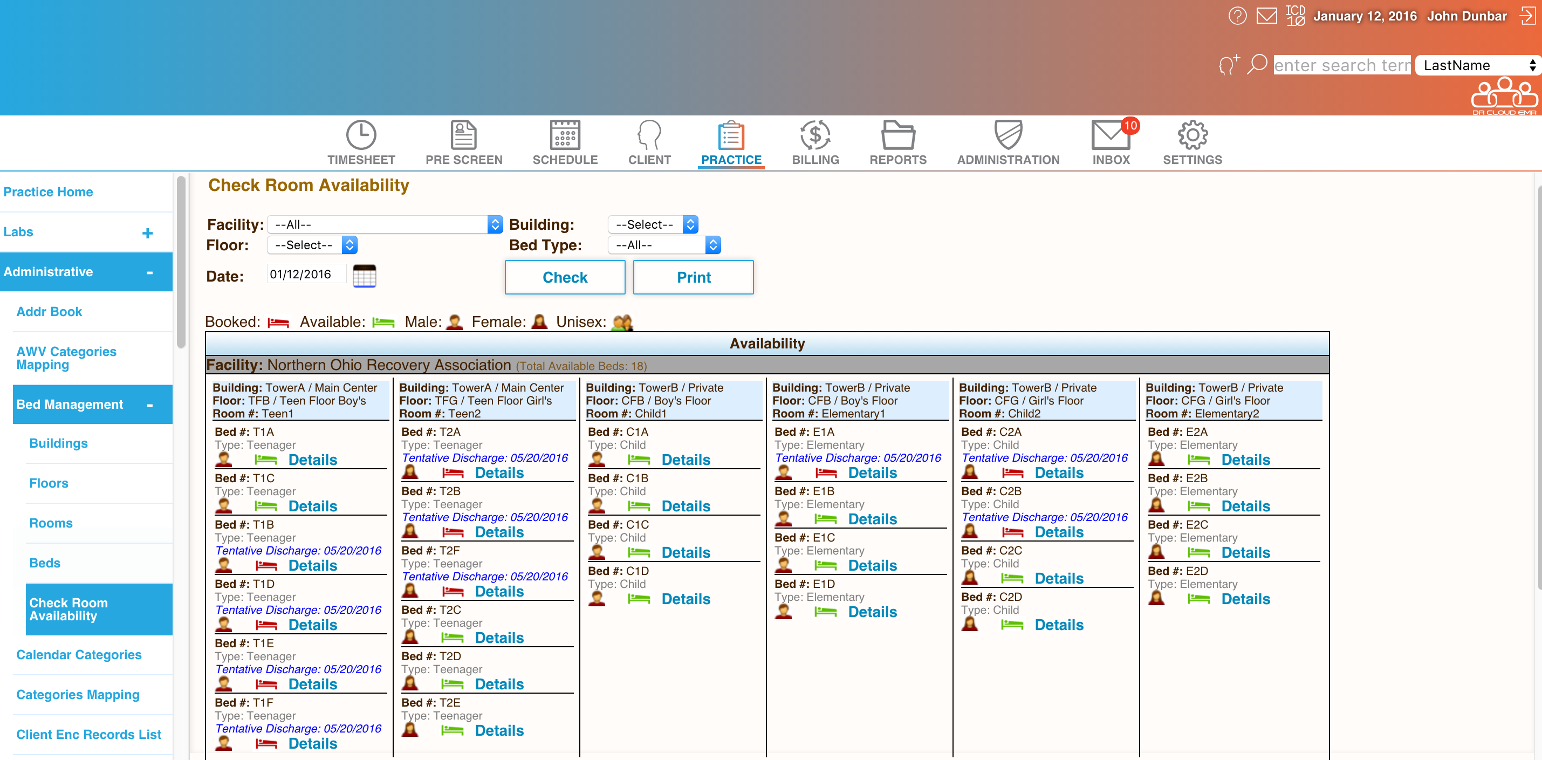Click the Date input field
This screenshot has width=1542, height=760.
click(x=306, y=274)
